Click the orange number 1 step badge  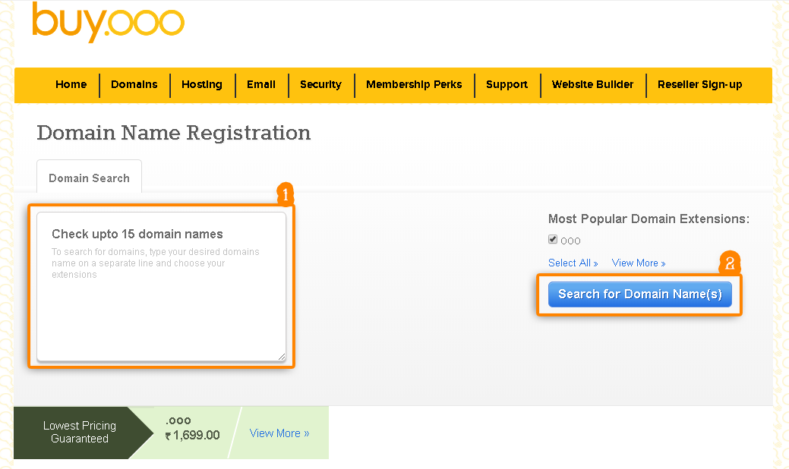(285, 195)
